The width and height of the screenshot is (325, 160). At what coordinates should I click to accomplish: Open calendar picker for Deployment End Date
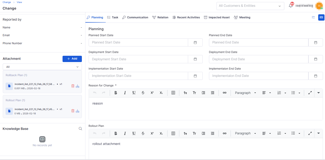click(x=315, y=59)
